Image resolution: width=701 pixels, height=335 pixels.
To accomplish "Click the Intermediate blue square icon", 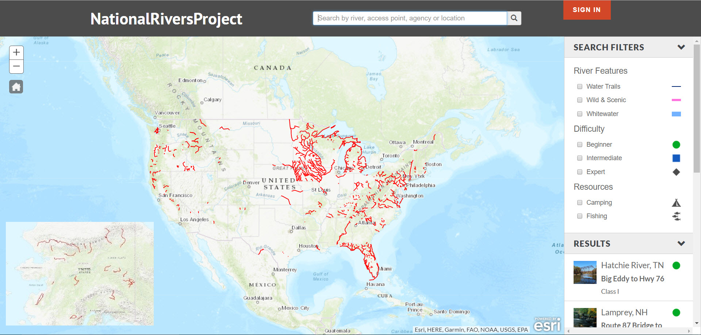I will (x=676, y=158).
